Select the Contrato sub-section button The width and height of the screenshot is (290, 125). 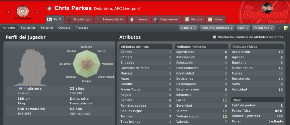click(x=64, y=28)
